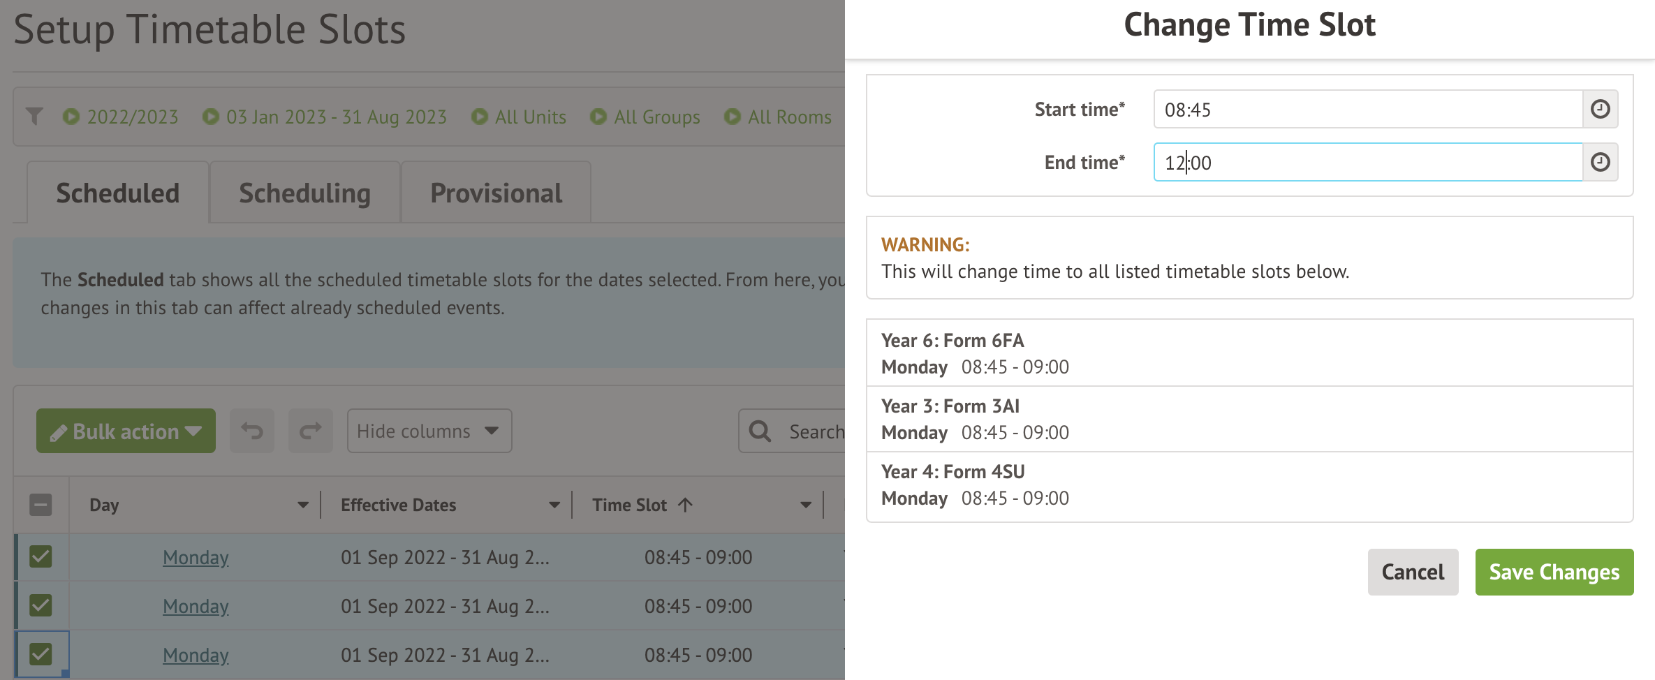Open the Bulk action dropdown
The height and width of the screenshot is (680, 1655).
tap(126, 431)
